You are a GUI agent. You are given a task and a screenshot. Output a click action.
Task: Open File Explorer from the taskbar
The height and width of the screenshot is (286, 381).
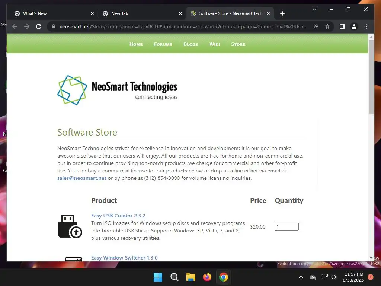click(191, 277)
